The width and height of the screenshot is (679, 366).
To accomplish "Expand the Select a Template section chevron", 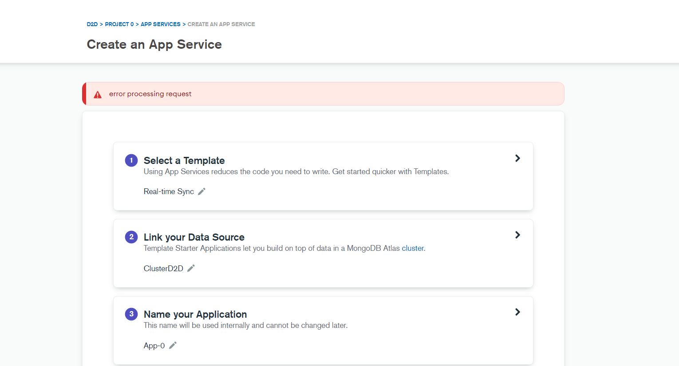I will 517,158.
